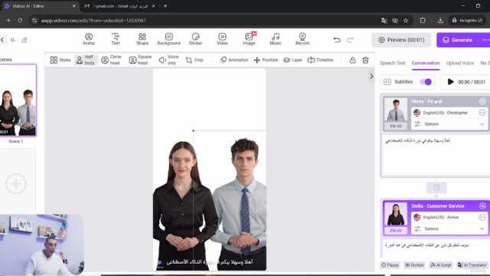
Task: Click the Generate button
Action: point(458,40)
